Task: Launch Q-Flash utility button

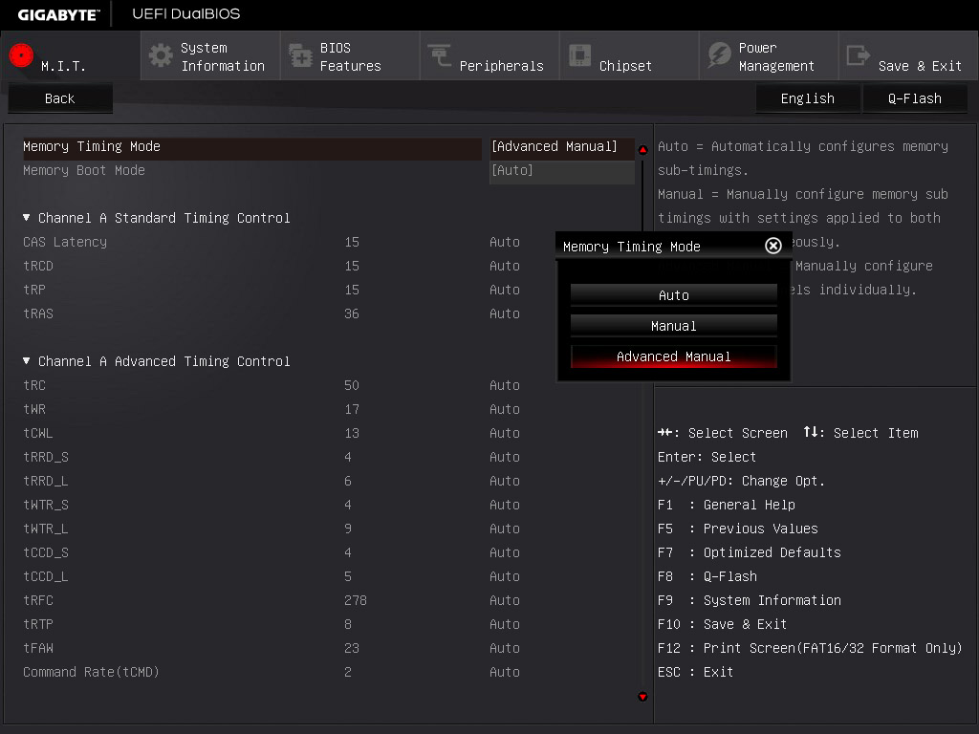Action: click(915, 98)
